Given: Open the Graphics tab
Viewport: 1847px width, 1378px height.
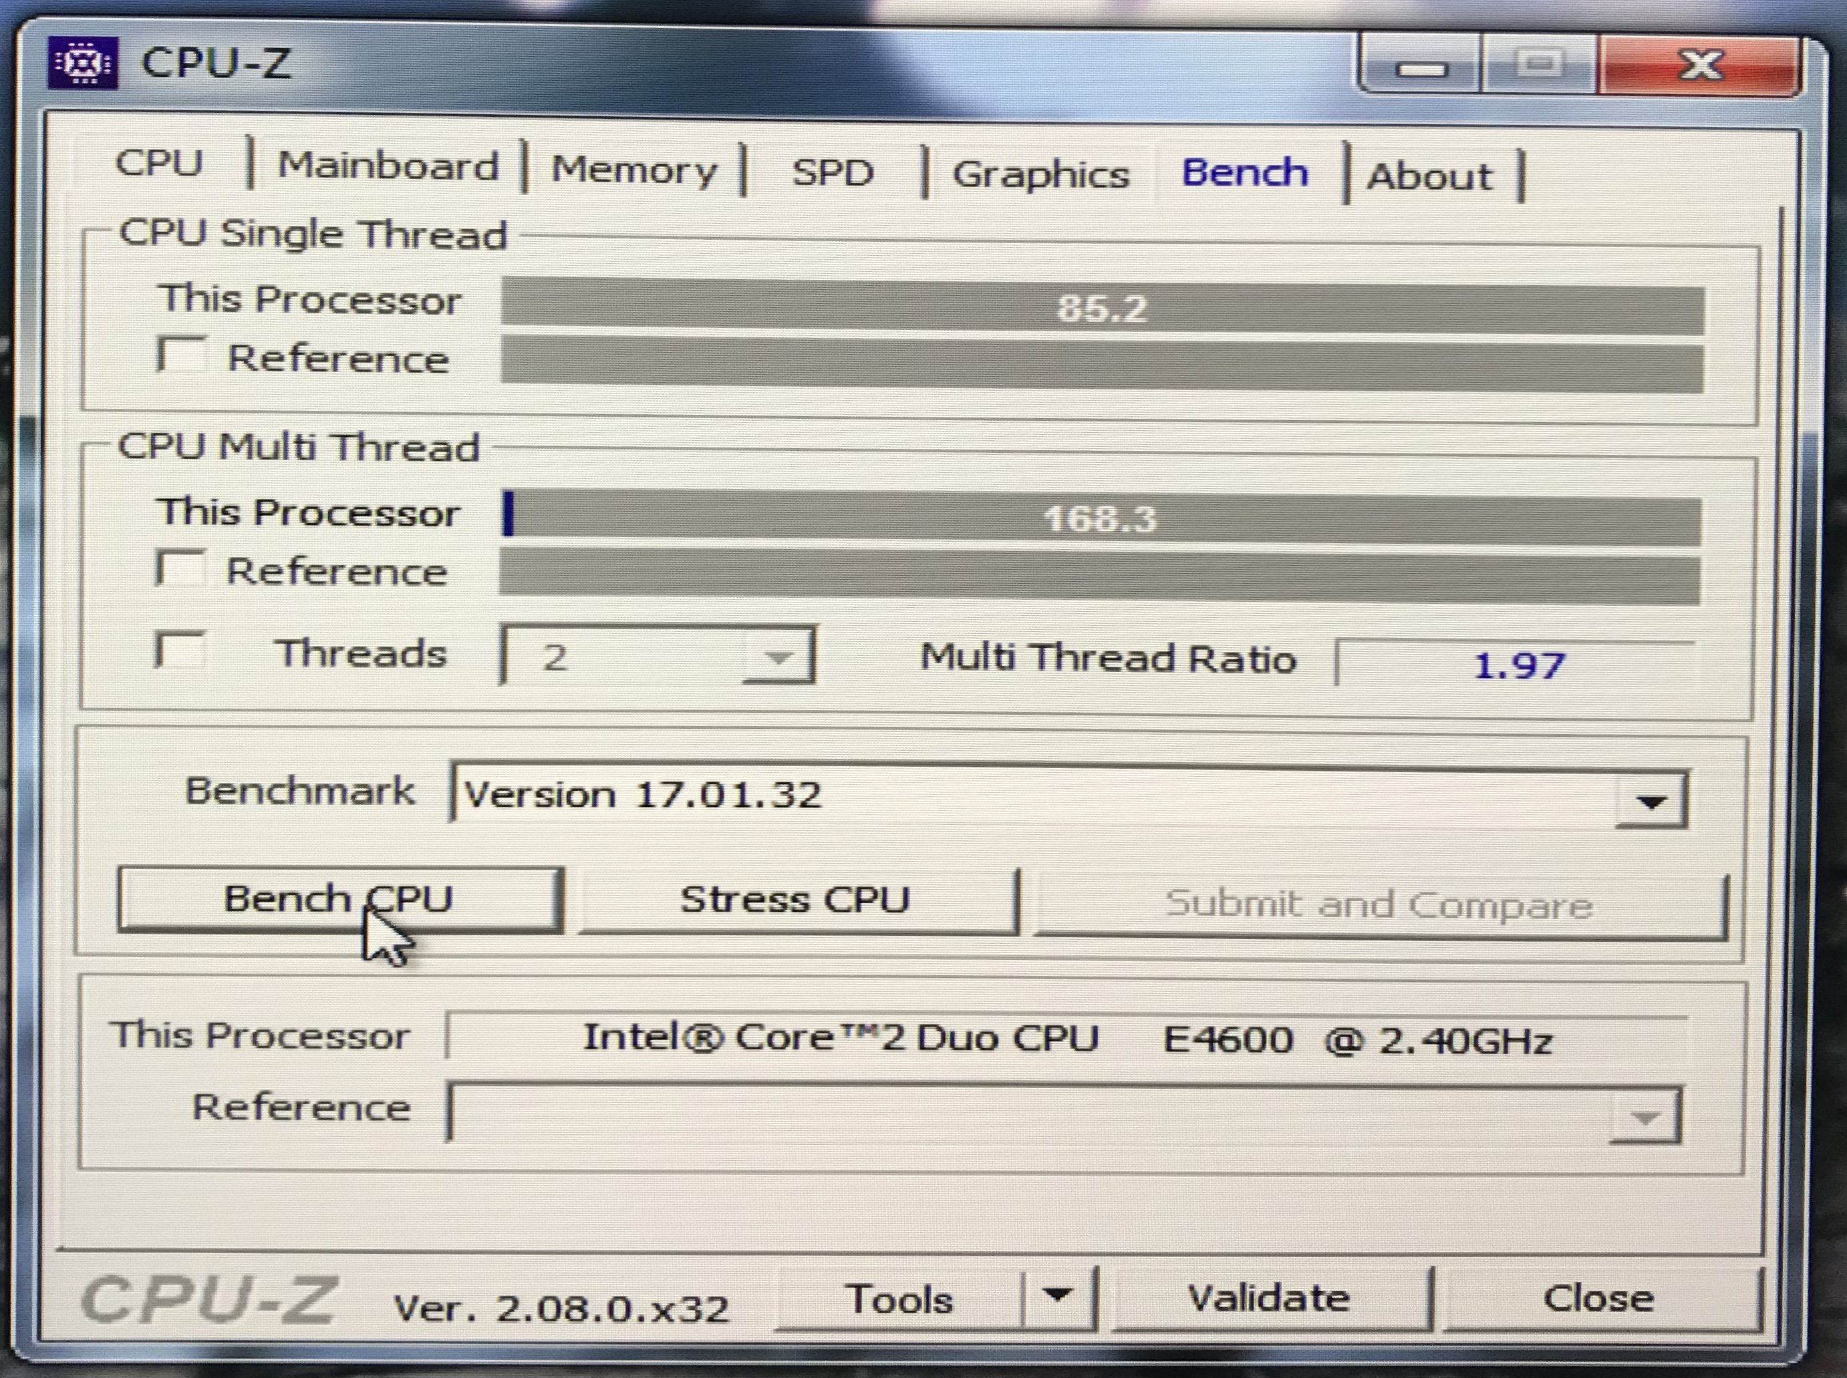Looking at the screenshot, I should [x=1040, y=175].
